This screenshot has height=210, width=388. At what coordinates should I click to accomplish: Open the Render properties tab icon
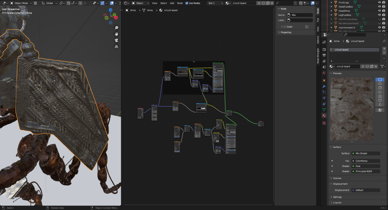click(324, 50)
